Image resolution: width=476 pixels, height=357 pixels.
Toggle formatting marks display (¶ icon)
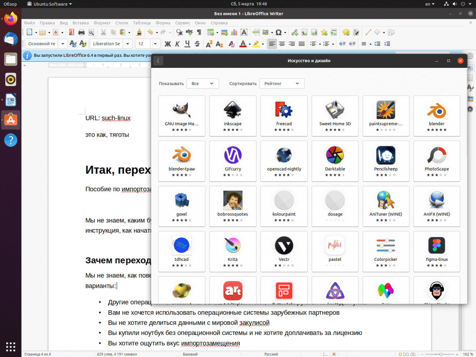tap(200, 32)
